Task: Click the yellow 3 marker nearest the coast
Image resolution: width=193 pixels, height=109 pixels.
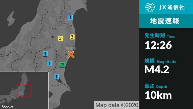Action: [72, 37]
